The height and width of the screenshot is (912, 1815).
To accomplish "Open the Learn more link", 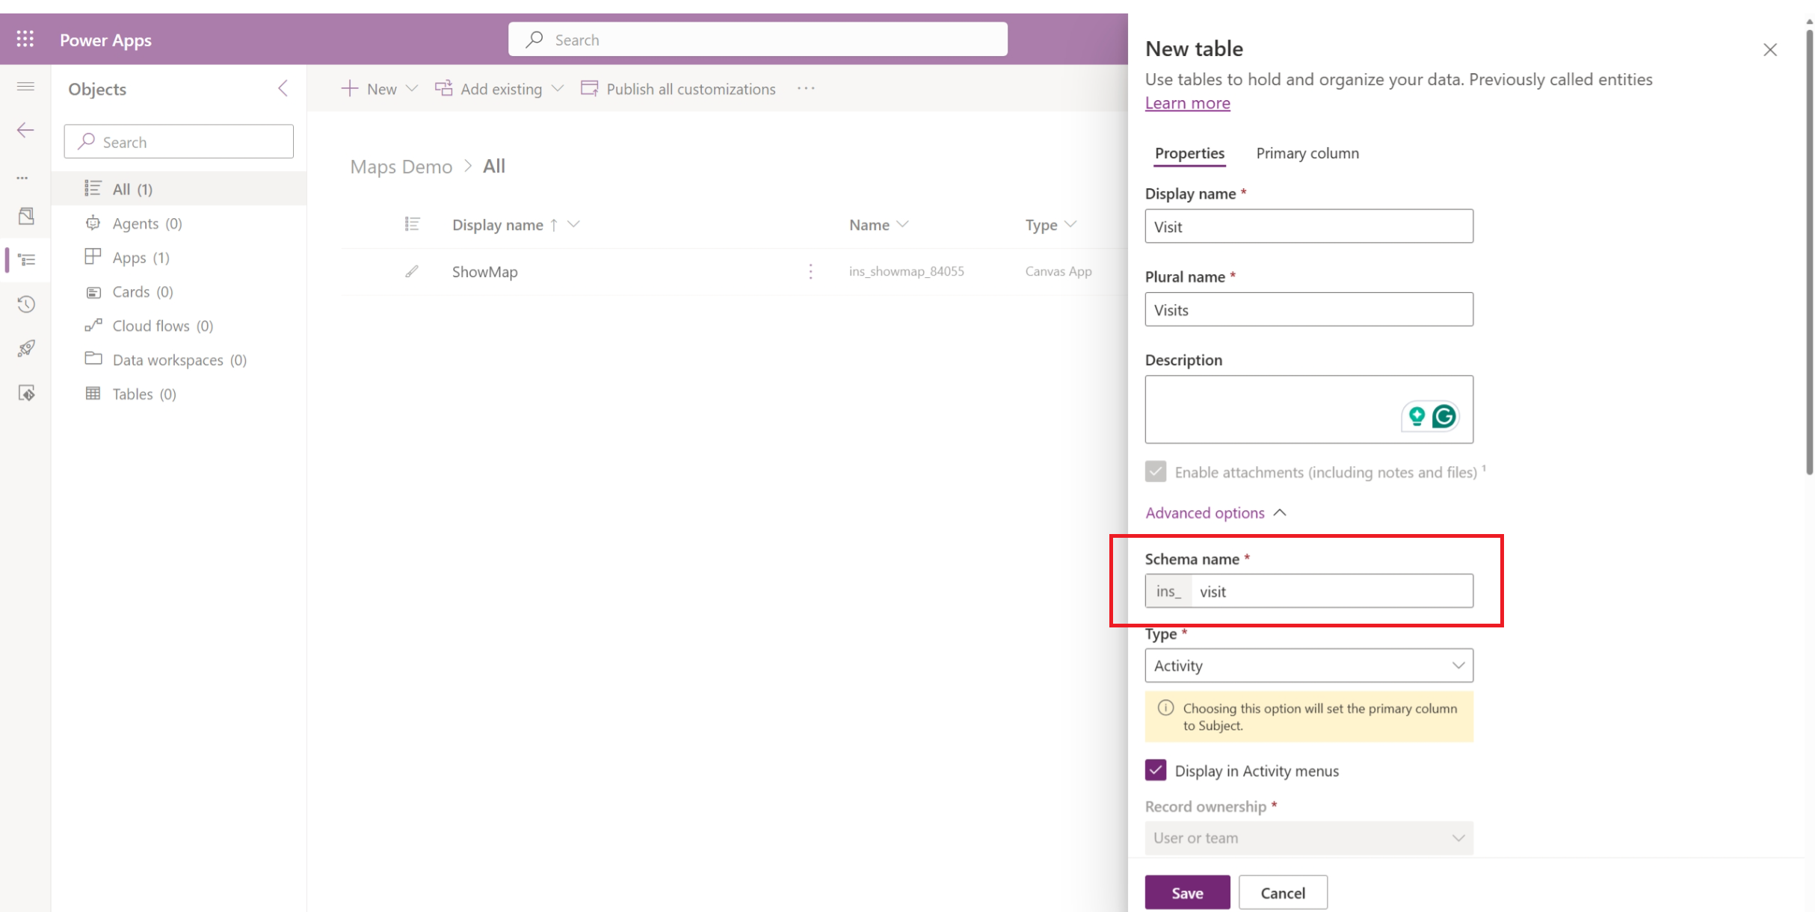I will pyautogui.click(x=1187, y=103).
